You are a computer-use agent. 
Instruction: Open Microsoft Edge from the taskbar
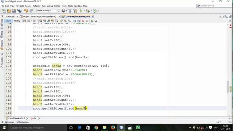79,128
